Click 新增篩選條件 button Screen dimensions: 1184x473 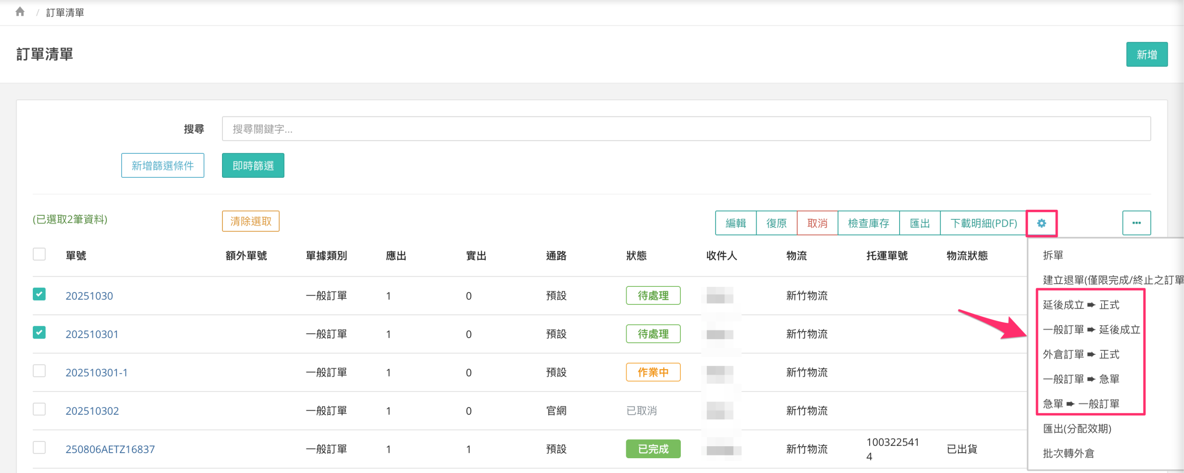pos(163,166)
